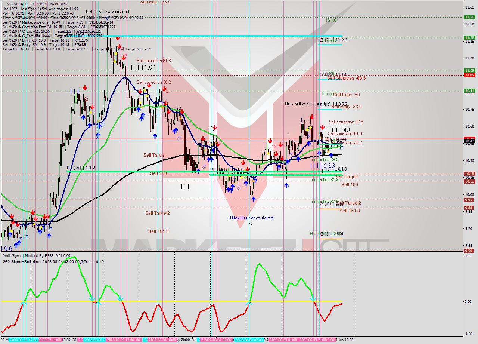
Task: Select the 'R3 (D) | 11.32' pivot label
Action: pyautogui.click(x=332, y=40)
